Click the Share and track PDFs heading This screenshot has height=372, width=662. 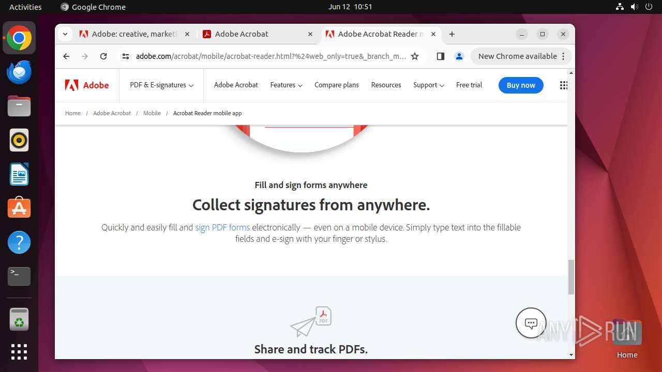click(311, 349)
